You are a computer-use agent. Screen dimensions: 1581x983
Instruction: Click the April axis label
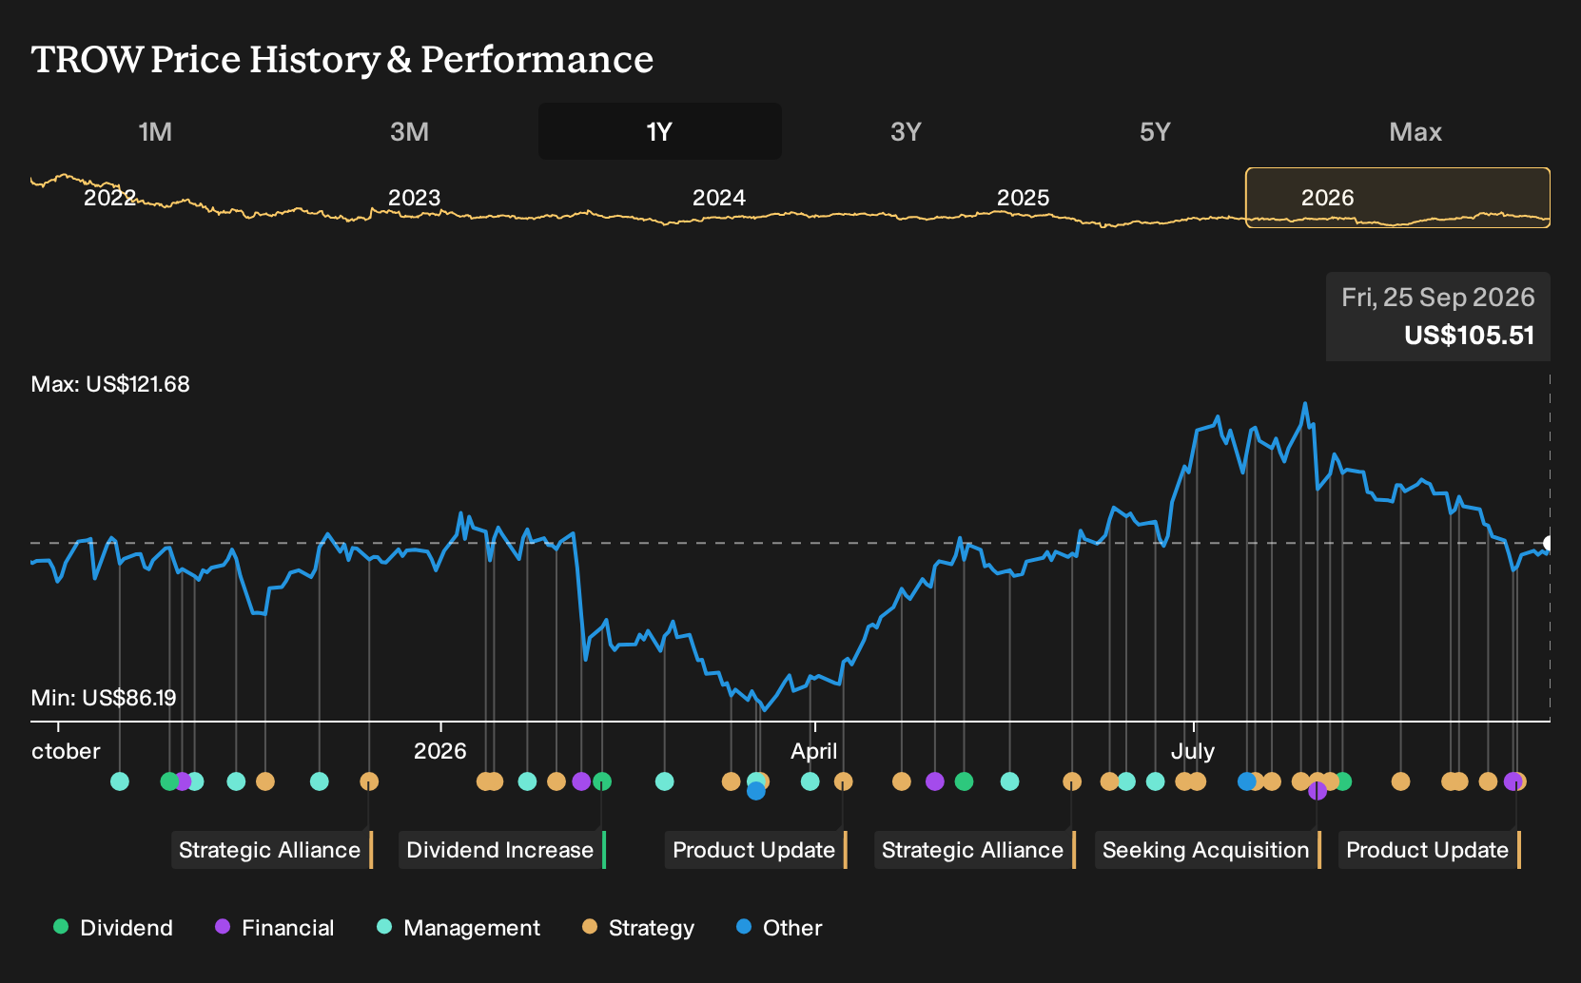[x=814, y=751]
